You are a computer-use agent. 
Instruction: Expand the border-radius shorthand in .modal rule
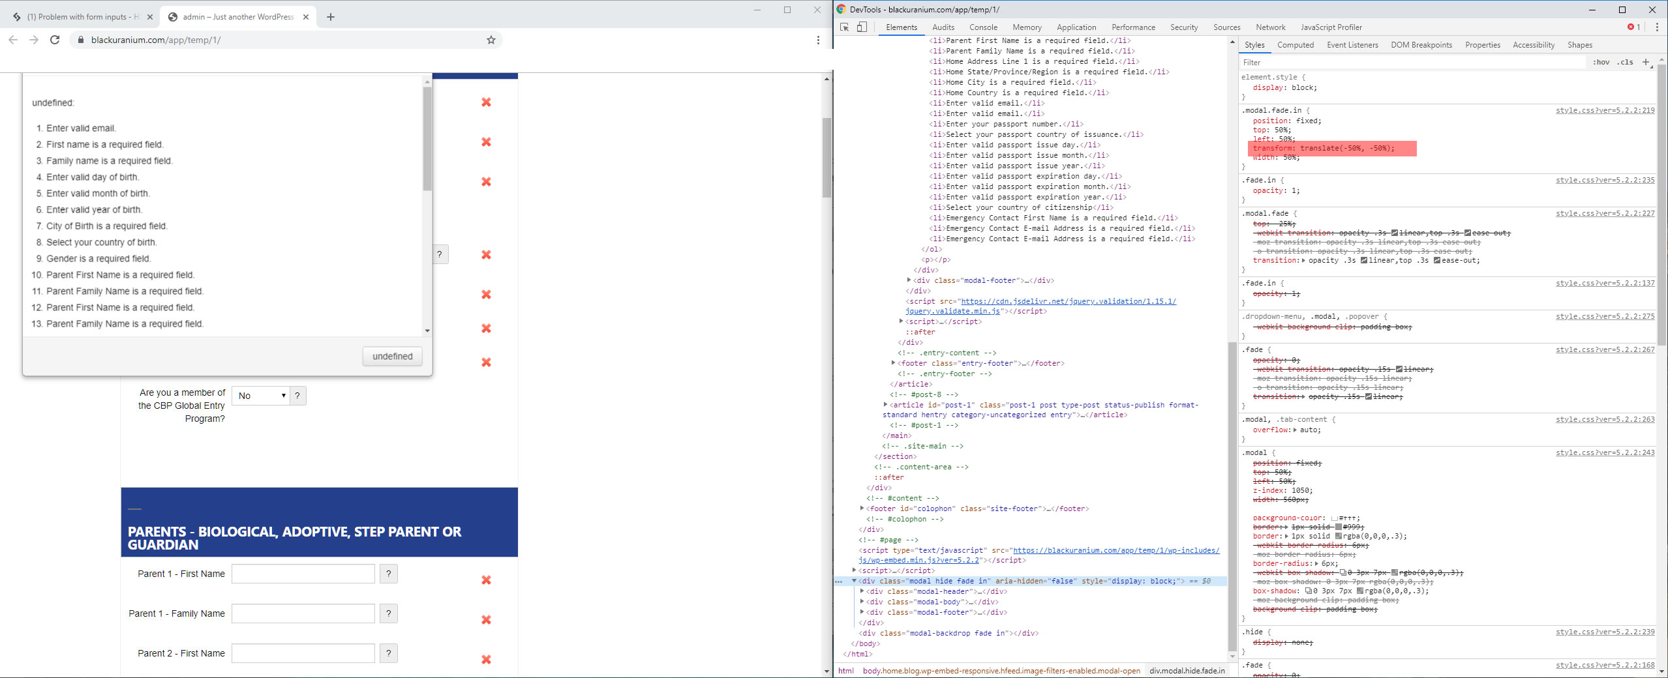pyautogui.click(x=1316, y=563)
